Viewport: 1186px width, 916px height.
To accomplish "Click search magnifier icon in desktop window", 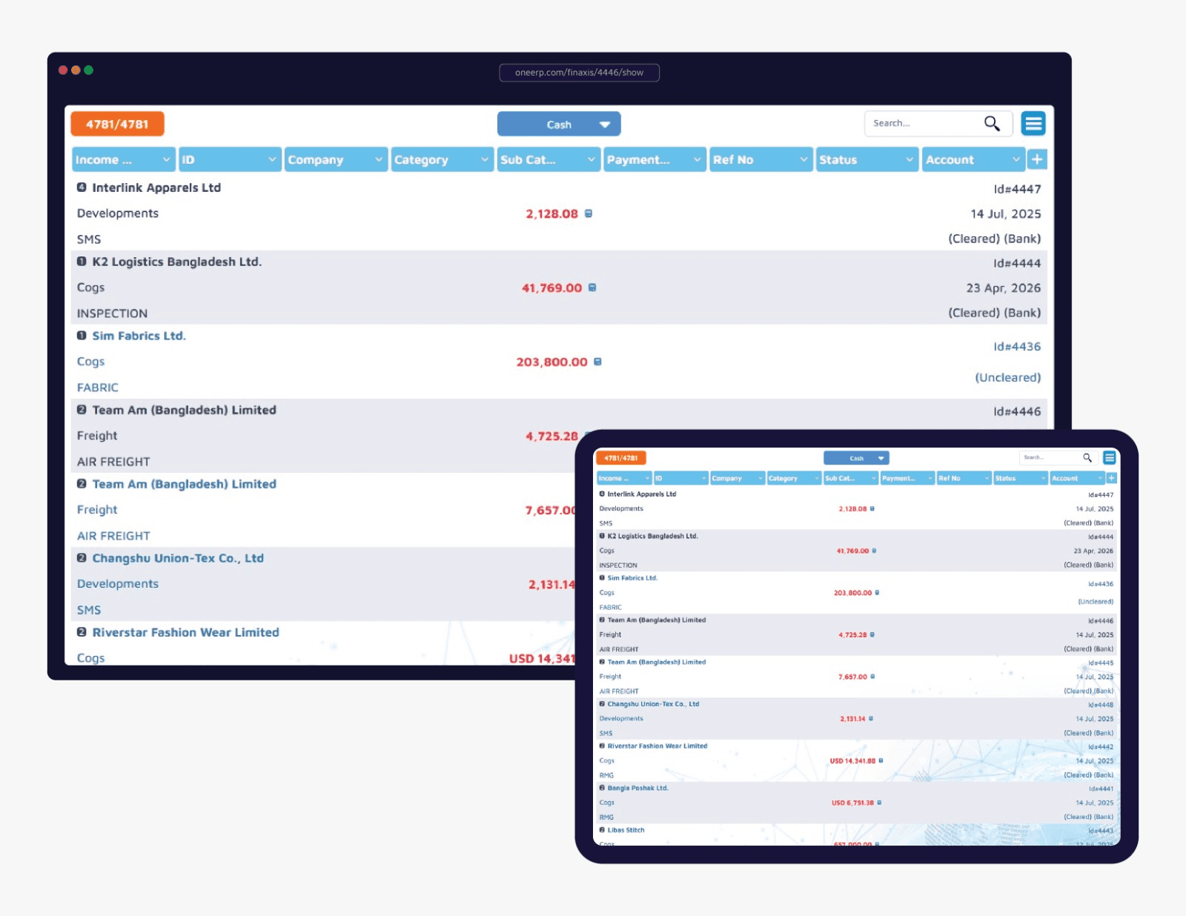I will tap(992, 123).
